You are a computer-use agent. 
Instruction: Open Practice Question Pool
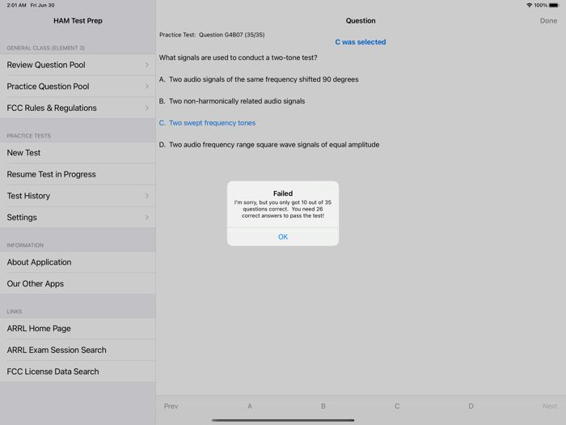78,87
